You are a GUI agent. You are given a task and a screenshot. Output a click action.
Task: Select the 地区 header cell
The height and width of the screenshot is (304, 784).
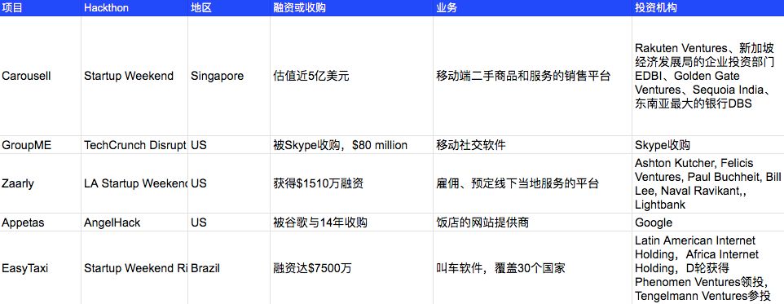229,8
